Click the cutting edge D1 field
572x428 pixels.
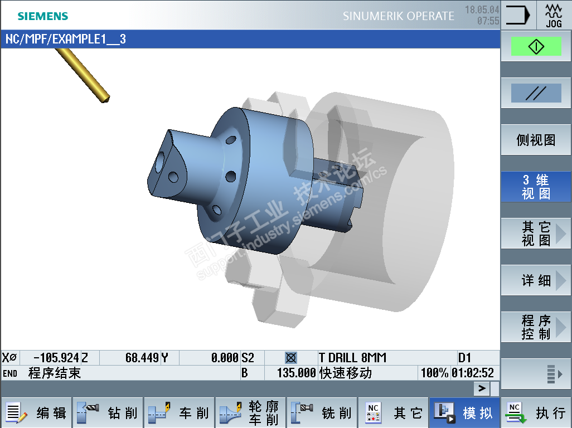click(x=464, y=358)
